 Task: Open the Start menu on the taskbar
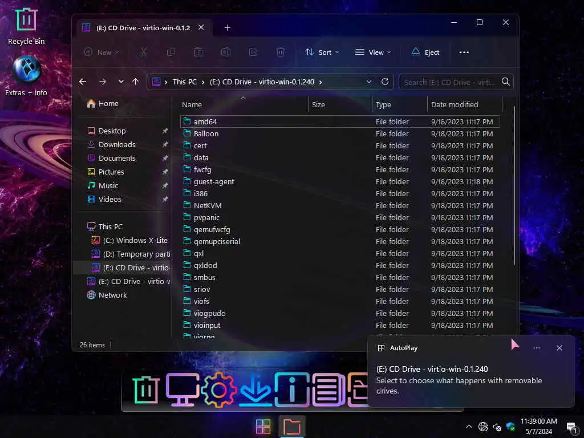click(x=263, y=427)
